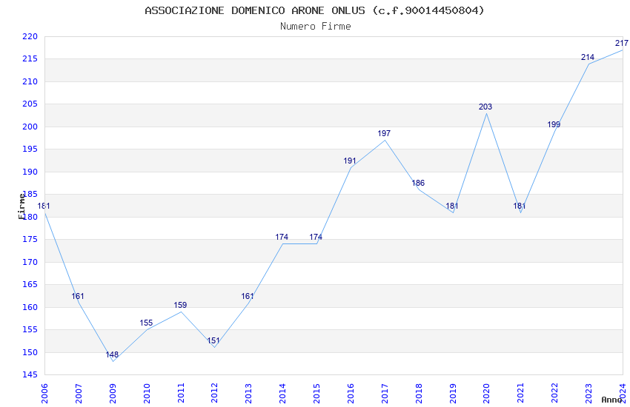
Task: Click the x-axis year 2010
Action: 147,394
